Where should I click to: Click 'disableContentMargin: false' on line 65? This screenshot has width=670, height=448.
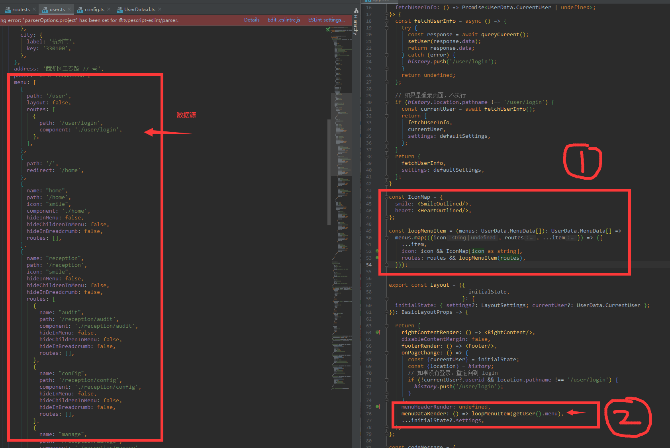point(445,339)
